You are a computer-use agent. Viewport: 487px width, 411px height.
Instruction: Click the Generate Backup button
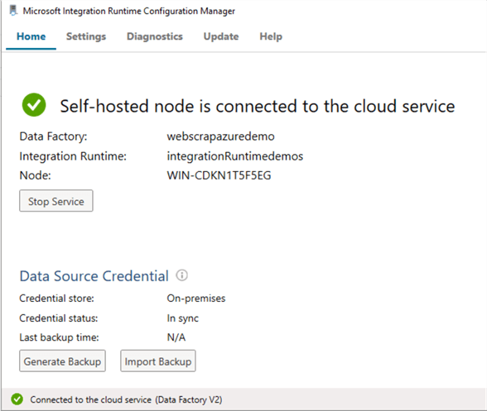(x=62, y=361)
